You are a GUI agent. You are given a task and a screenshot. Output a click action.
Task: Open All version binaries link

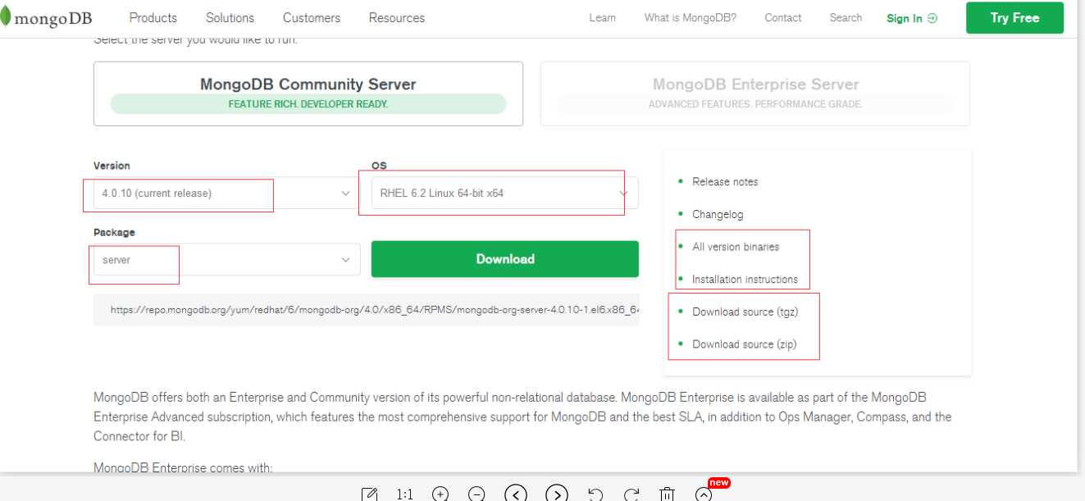point(736,247)
